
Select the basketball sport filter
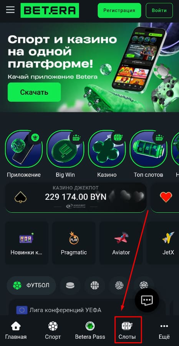[x=94, y=286]
